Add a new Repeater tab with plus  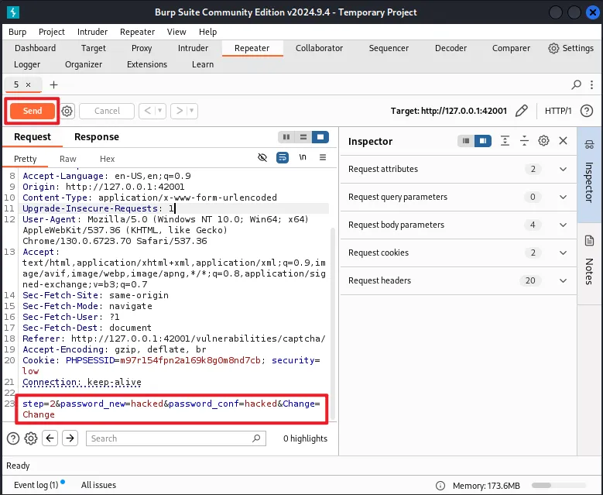[54, 84]
